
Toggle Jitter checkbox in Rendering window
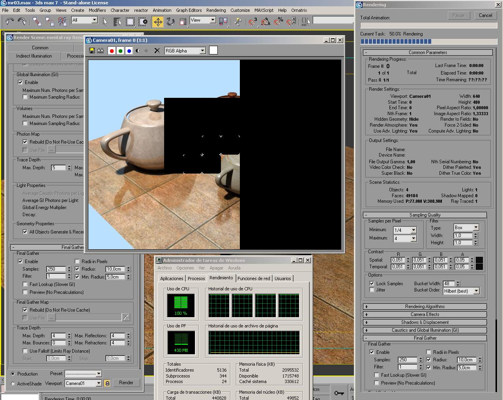372,290
